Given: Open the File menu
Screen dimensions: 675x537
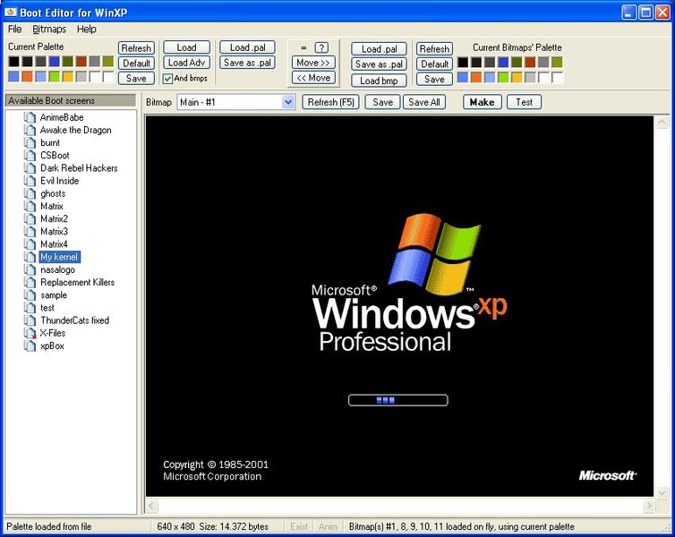Looking at the screenshot, I should pos(15,30).
